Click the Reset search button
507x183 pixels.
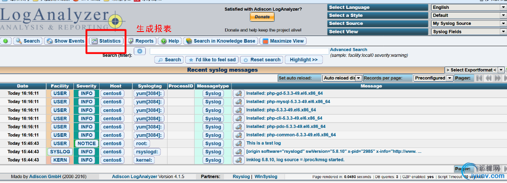pyautogui.click(x=262, y=60)
